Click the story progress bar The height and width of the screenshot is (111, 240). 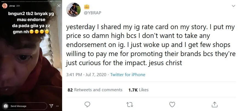point(31,2)
